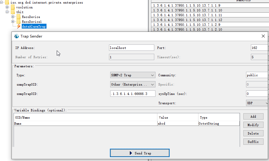Click the tbit folder icon

(x=13, y=12)
